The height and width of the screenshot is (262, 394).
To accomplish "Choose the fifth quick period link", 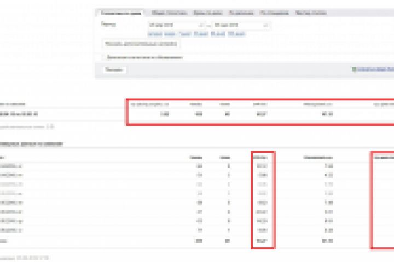I will (x=218, y=34).
